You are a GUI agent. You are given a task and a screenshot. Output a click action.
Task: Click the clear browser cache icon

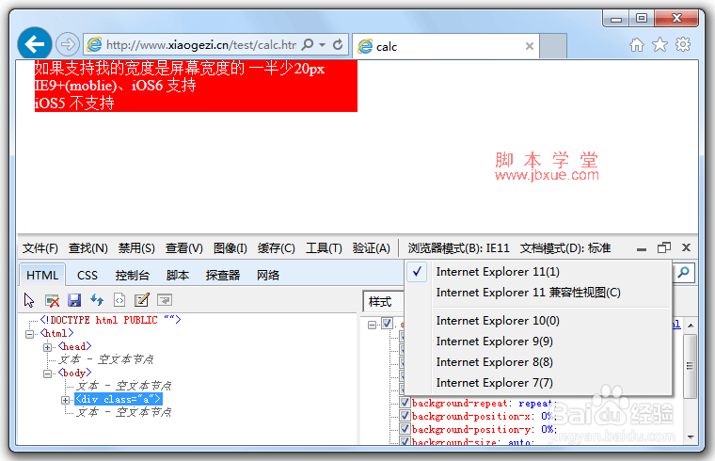(x=52, y=300)
